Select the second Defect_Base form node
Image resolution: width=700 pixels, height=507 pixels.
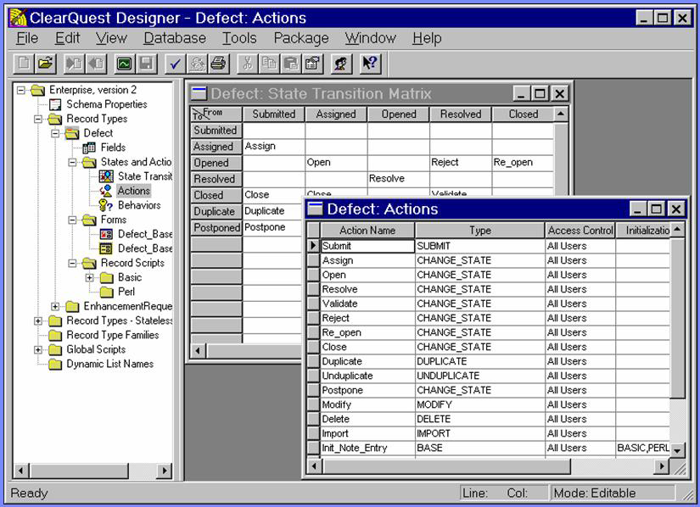pos(144,248)
